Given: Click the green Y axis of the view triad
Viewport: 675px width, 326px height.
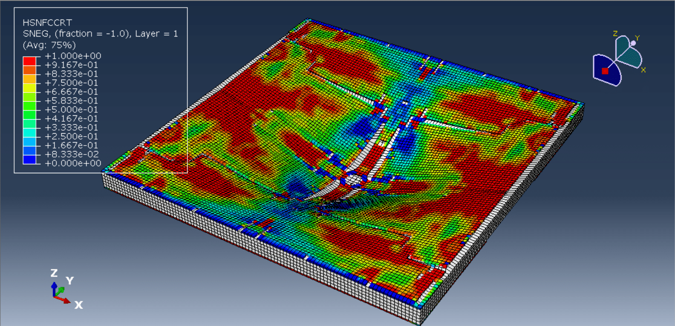Looking at the screenshot, I should tap(60, 291).
